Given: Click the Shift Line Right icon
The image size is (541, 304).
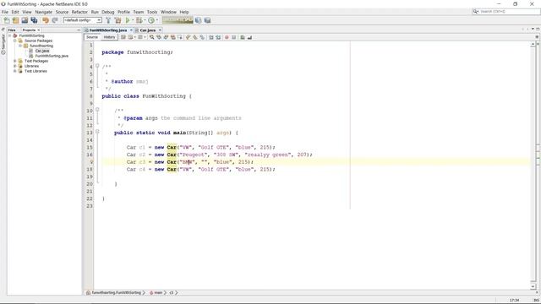Looking at the screenshot, I should [218, 37].
